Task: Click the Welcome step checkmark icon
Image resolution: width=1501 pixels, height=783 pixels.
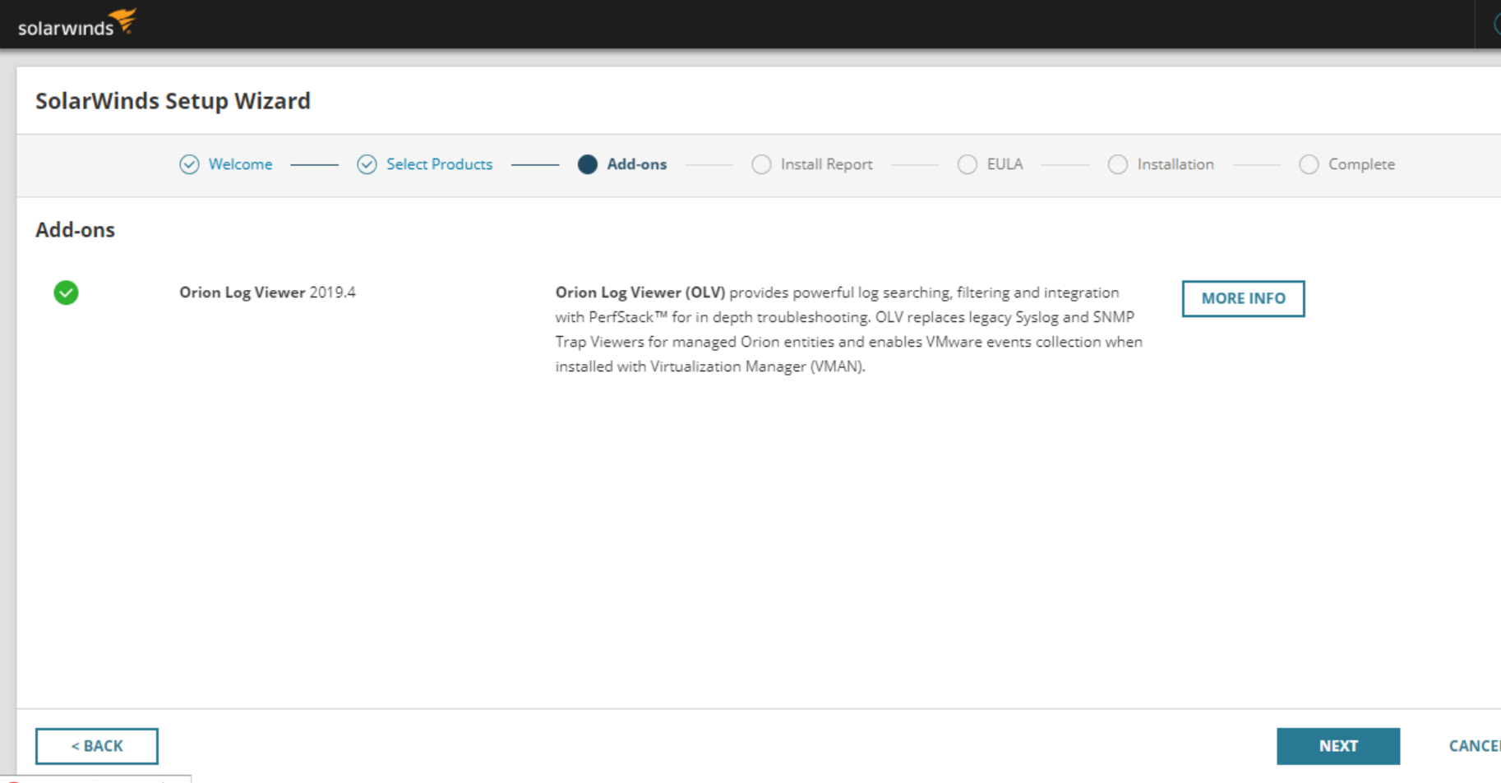Action: pyautogui.click(x=189, y=164)
